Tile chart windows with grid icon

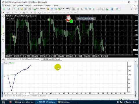pyautogui.click(x=94, y=9)
